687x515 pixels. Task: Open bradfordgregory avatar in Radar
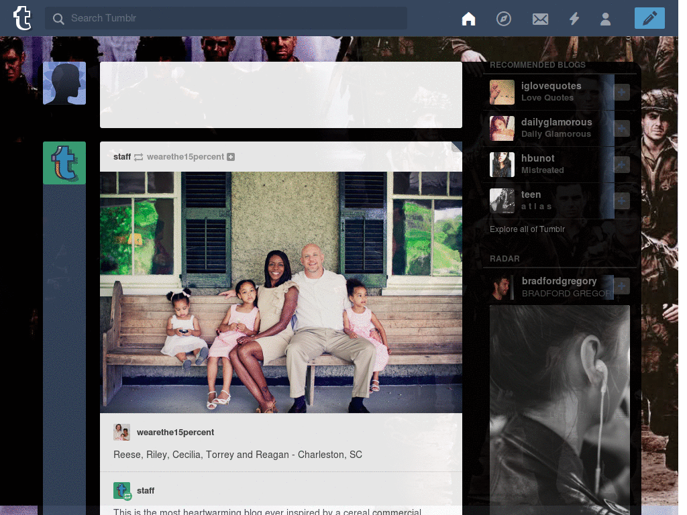pyautogui.click(x=502, y=287)
